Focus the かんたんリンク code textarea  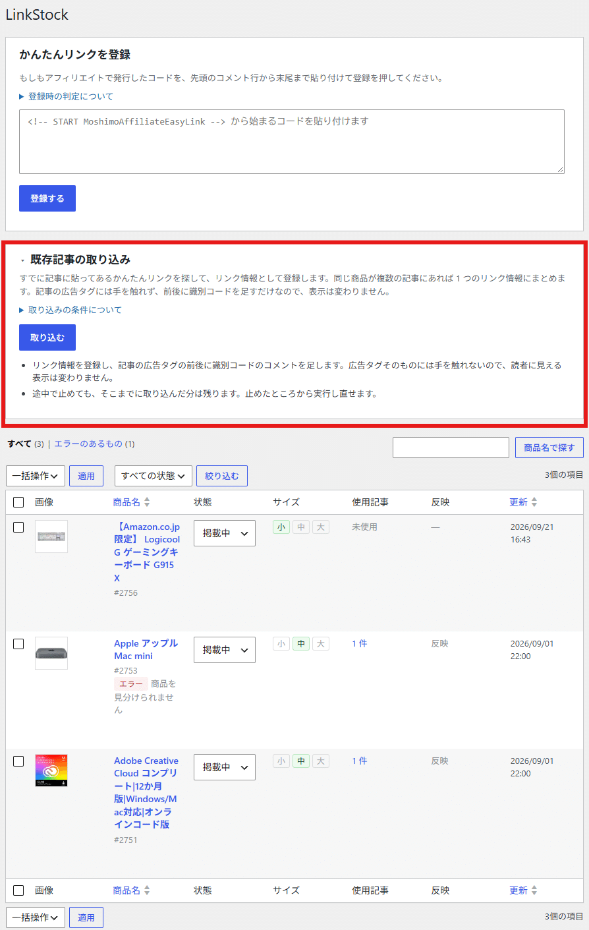292,142
